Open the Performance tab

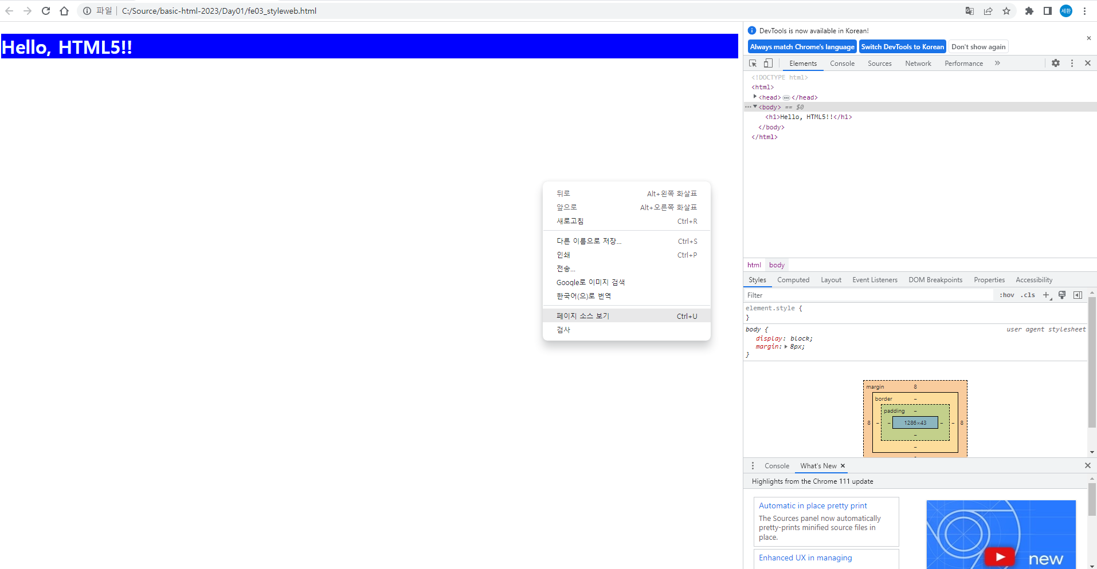click(963, 64)
